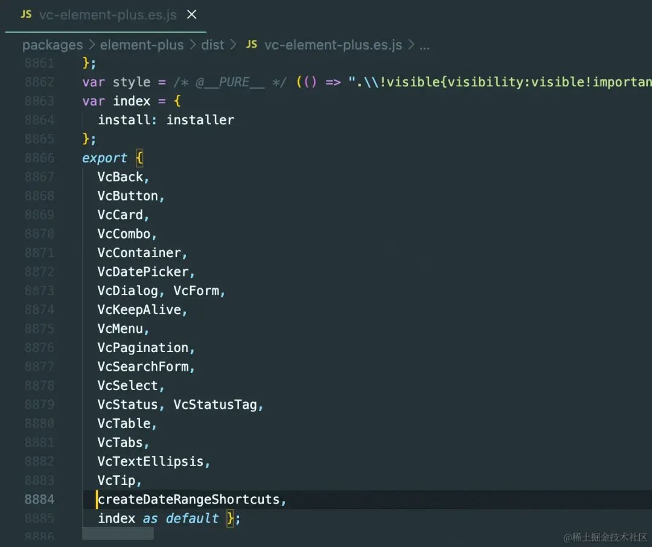Image resolution: width=652 pixels, height=547 pixels.
Task: Click the VcDatePicker export name
Action: [x=142, y=272]
